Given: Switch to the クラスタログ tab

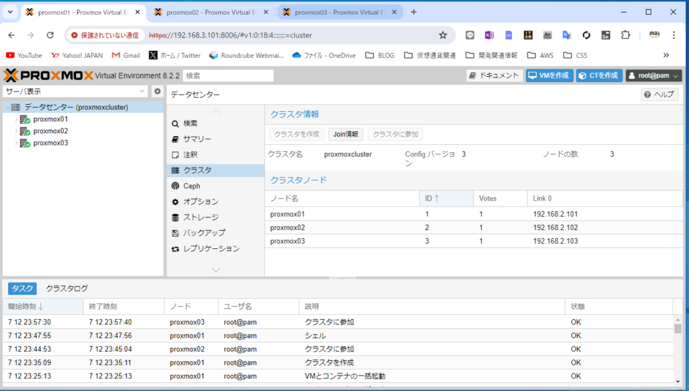Looking at the screenshot, I should point(67,288).
